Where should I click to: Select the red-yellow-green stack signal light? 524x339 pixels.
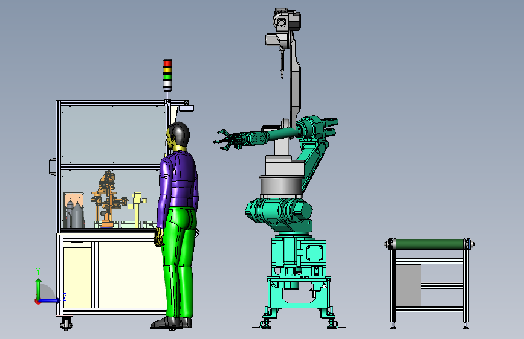pos(167,75)
